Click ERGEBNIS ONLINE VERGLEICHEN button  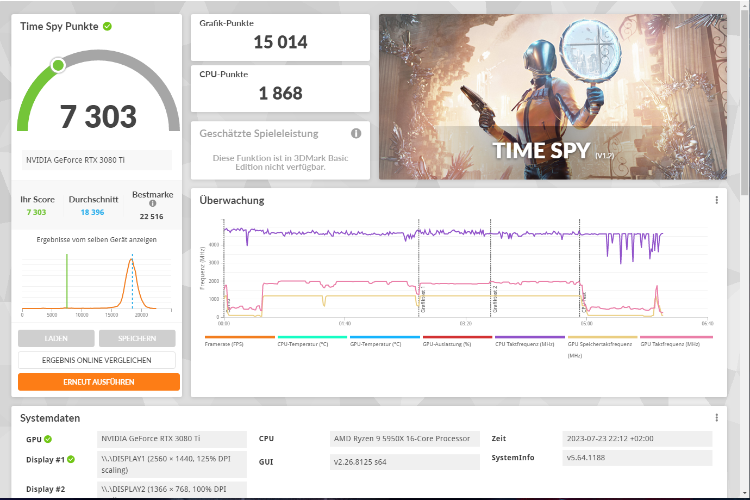pos(97,360)
